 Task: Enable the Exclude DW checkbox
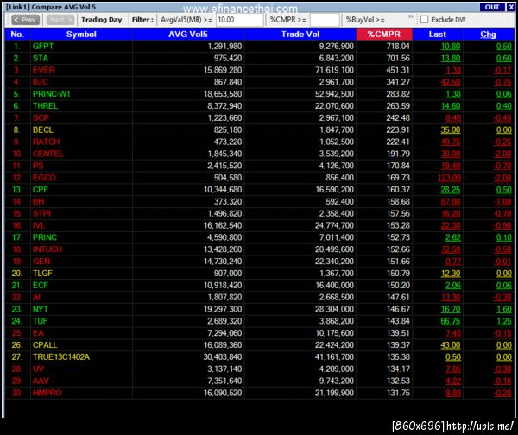tap(425, 20)
